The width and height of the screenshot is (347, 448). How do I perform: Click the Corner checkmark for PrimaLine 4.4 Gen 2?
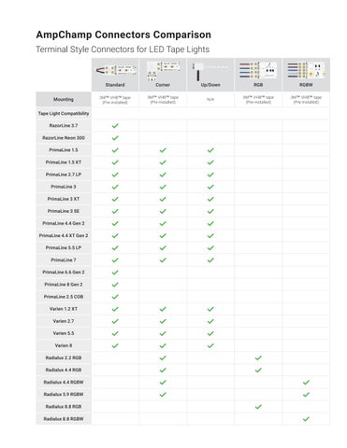click(x=163, y=223)
